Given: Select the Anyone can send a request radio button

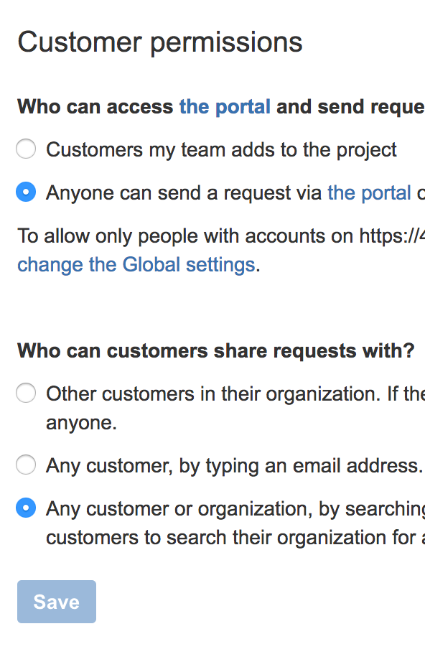Looking at the screenshot, I should click(26, 192).
